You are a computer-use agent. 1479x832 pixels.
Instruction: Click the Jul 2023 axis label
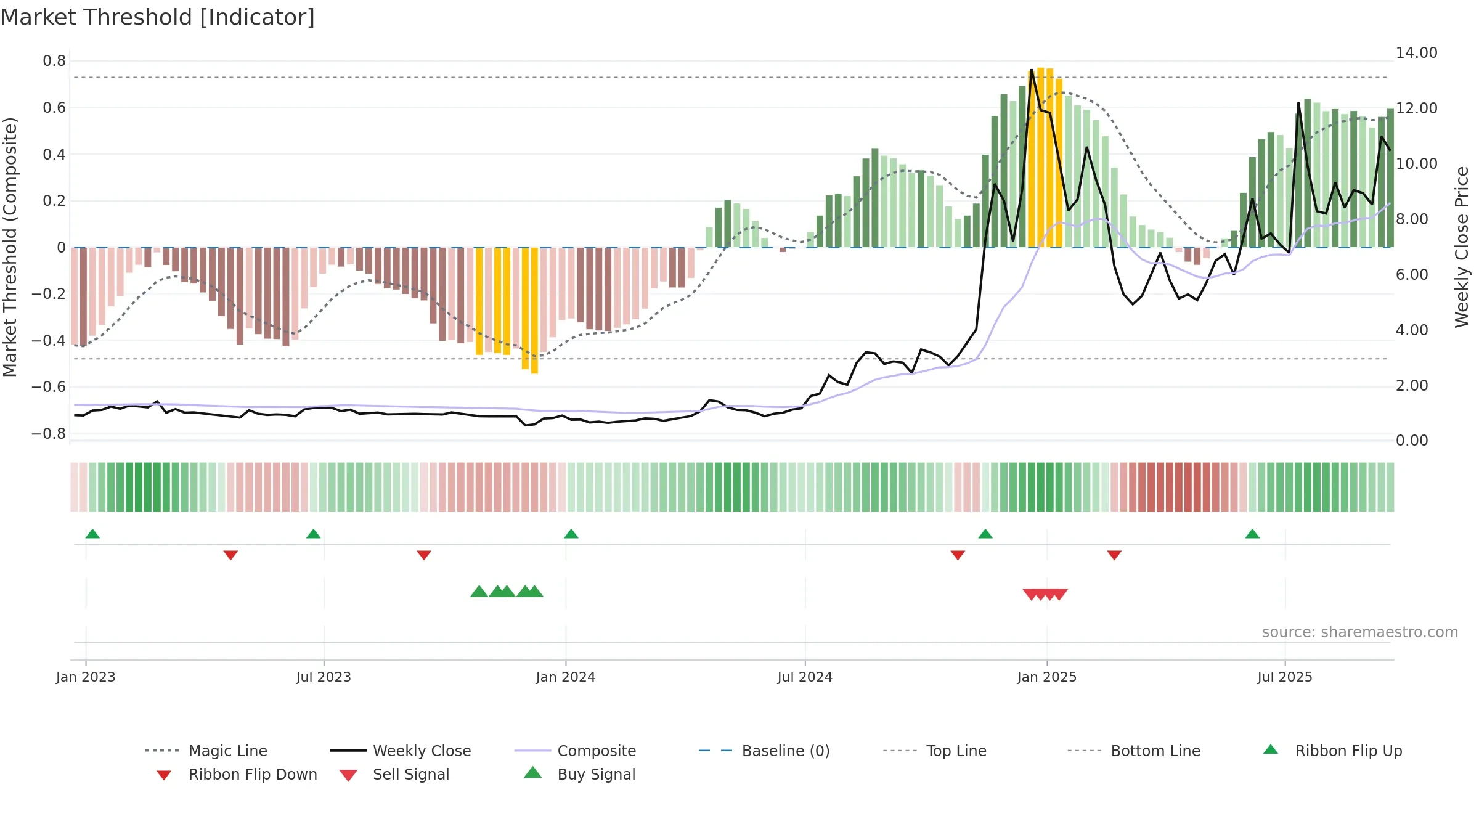324,677
